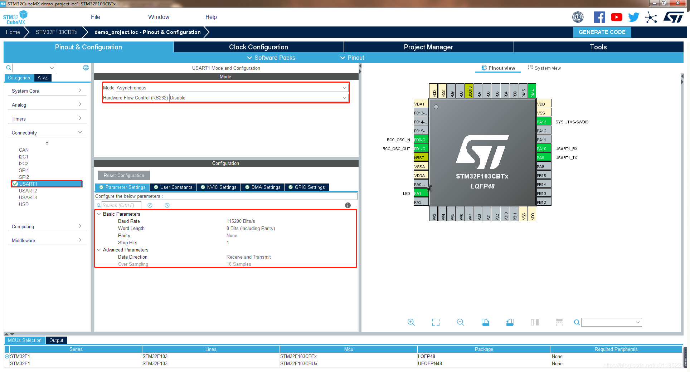690x372 pixels.
Task: Open pin search dropdown below chip
Action: click(x=611, y=322)
